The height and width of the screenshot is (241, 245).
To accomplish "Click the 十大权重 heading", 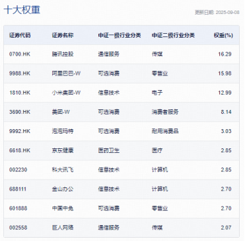I will pos(22,10).
